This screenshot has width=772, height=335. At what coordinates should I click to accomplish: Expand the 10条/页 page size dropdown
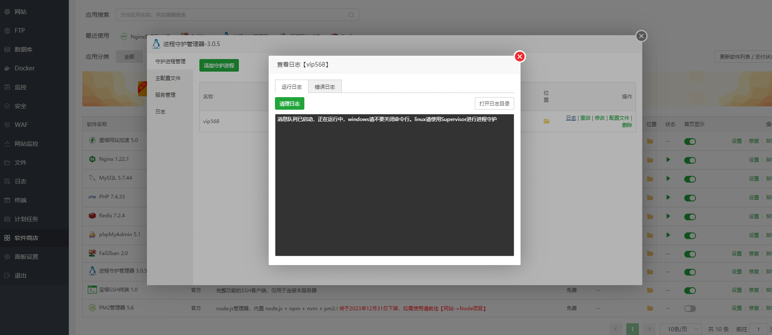pyautogui.click(x=681, y=329)
